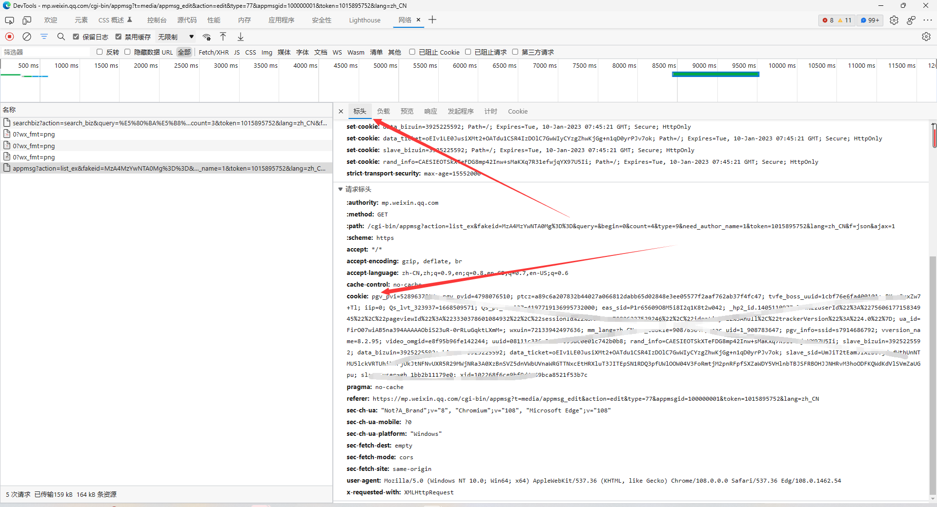The height and width of the screenshot is (507, 937).
Task: Open network conditions wifi icon
Action: click(x=206, y=37)
